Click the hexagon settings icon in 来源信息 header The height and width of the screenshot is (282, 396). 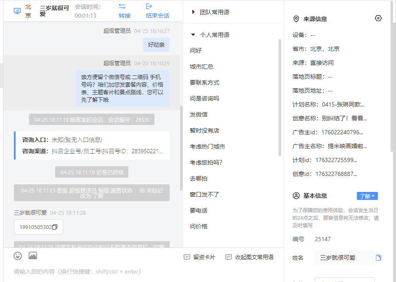(x=378, y=18)
